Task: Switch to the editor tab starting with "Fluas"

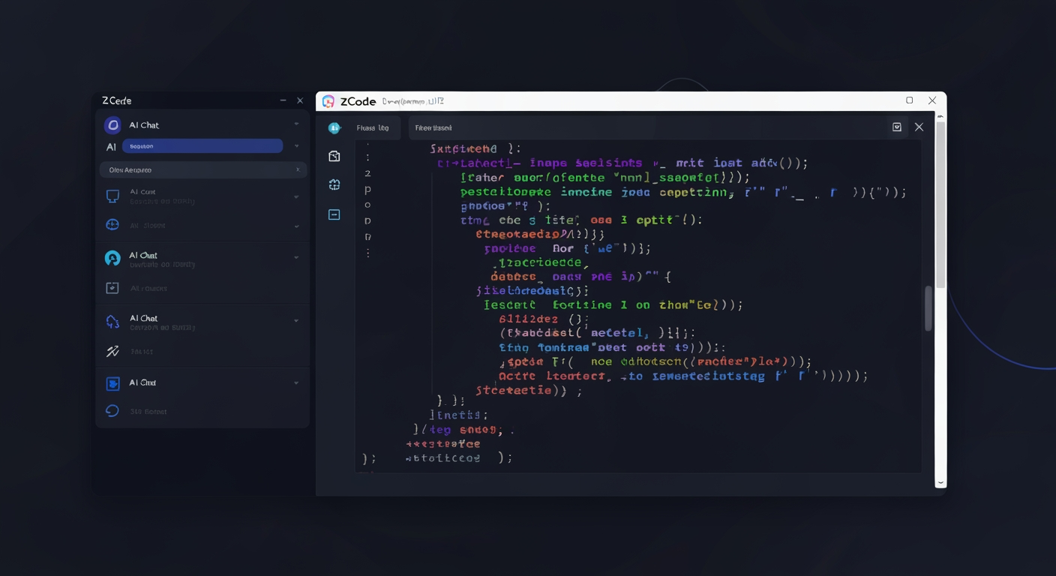Action: [x=373, y=128]
